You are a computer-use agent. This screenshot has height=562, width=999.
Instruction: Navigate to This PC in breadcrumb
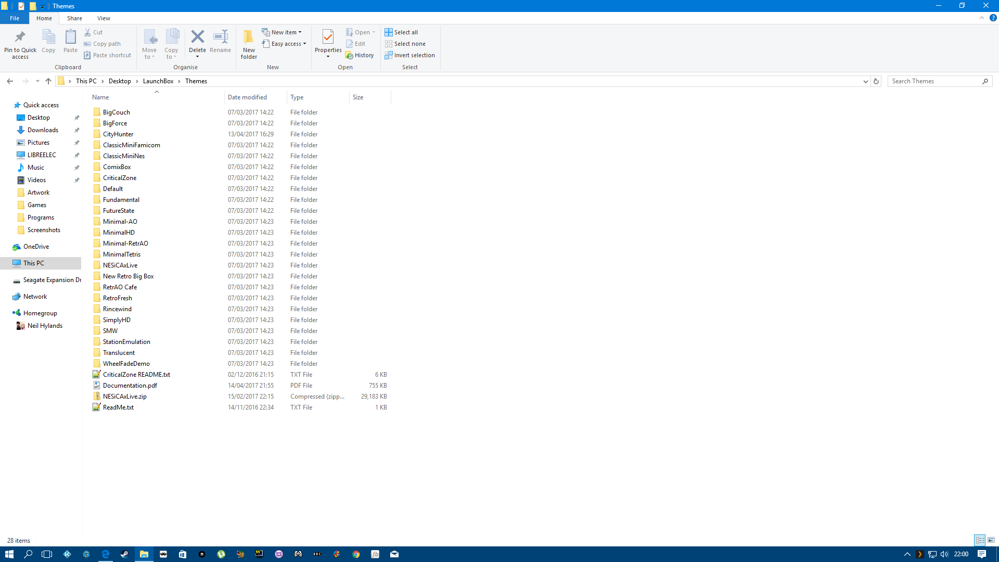coord(86,81)
